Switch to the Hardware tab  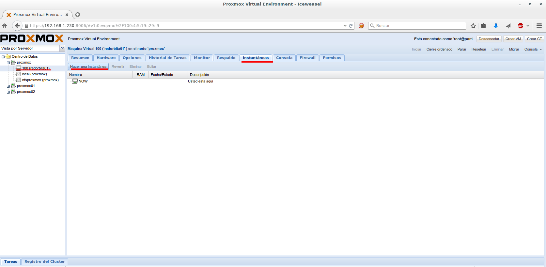[x=106, y=58]
